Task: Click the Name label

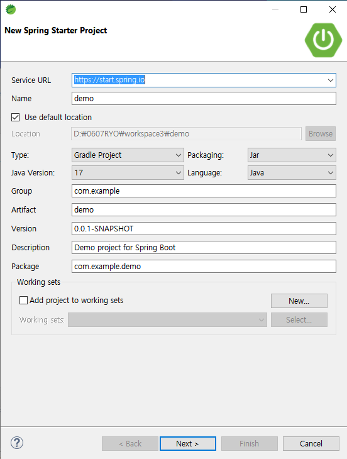Action: point(21,99)
